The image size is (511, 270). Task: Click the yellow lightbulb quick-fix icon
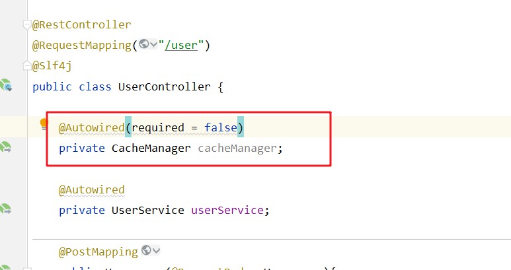(44, 125)
